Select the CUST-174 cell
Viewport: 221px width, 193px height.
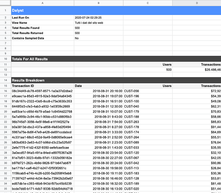(x=148, y=132)
